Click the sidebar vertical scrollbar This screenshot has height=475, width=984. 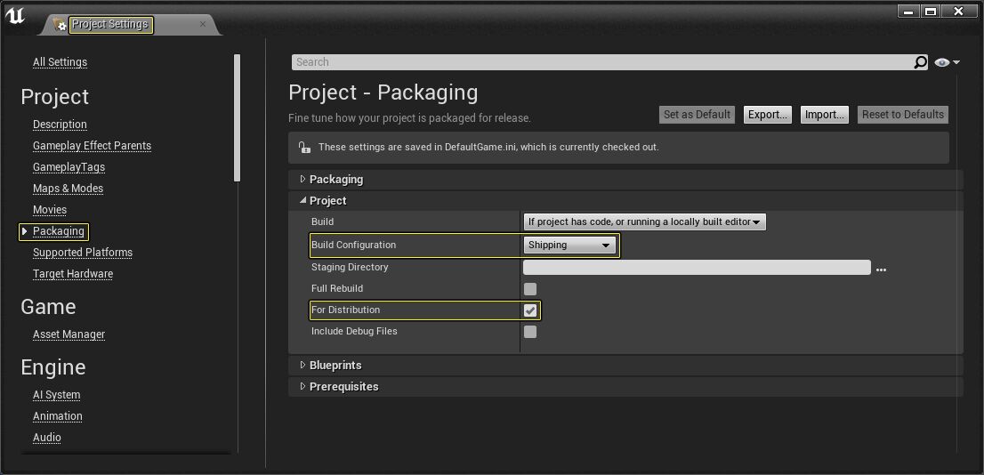(238, 118)
